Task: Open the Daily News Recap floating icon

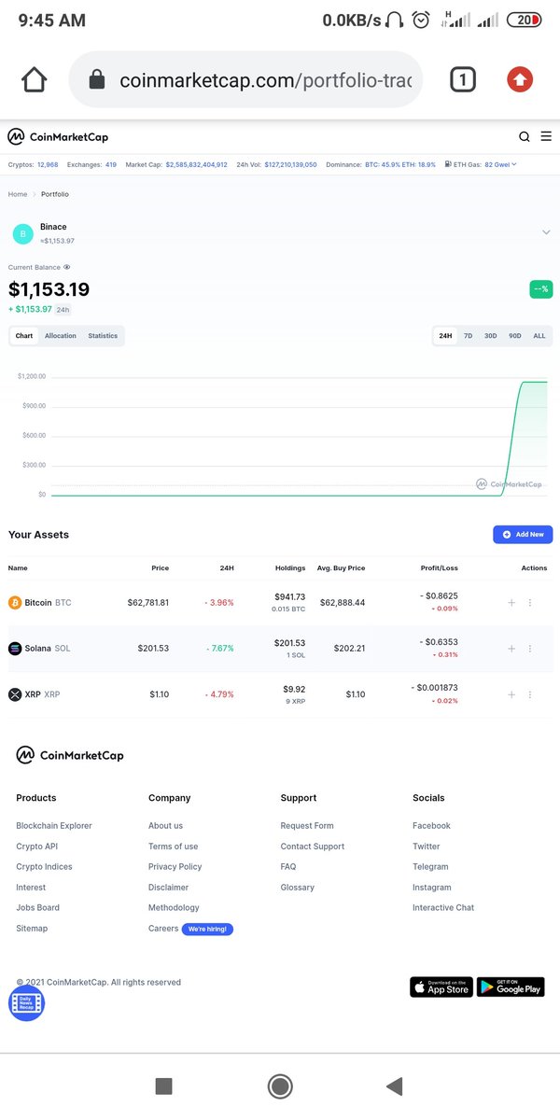Action: point(26,1002)
